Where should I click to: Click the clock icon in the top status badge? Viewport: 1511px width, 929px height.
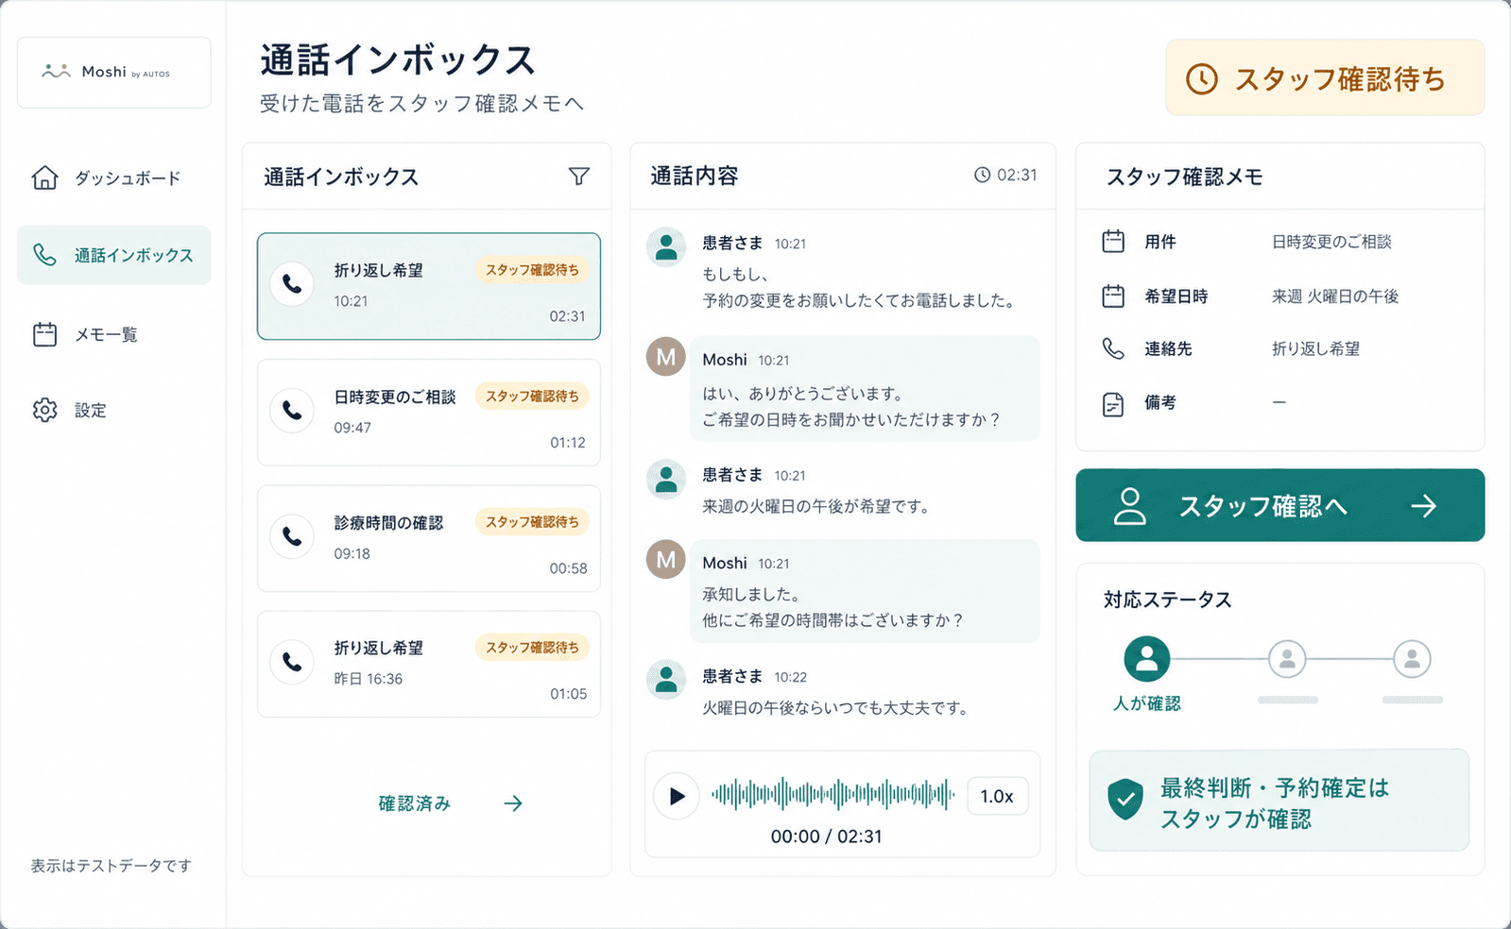point(1202,78)
